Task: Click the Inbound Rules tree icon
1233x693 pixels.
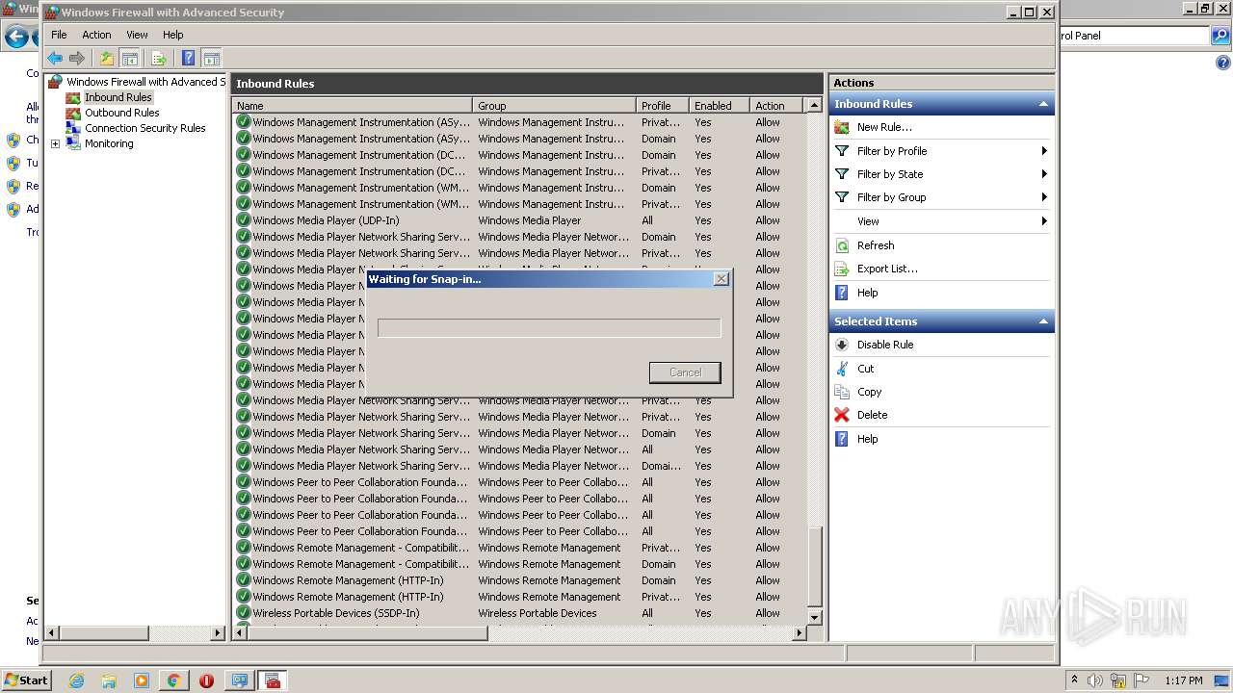Action: (73, 97)
